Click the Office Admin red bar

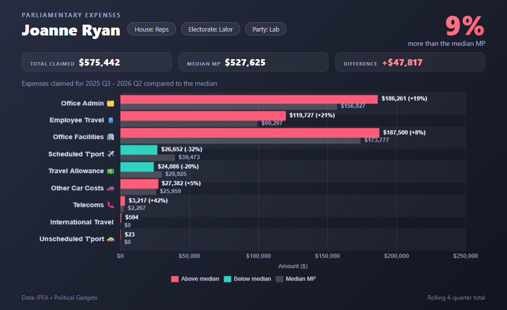[x=249, y=99]
